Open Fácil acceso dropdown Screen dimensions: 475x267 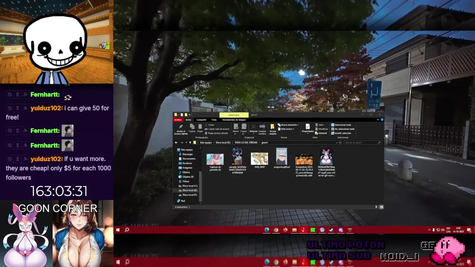click(286, 129)
